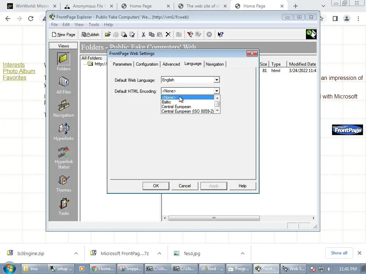Screen dimensions: 366x274
Task: Open the Folders view in Views bar
Action: pos(63,62)
